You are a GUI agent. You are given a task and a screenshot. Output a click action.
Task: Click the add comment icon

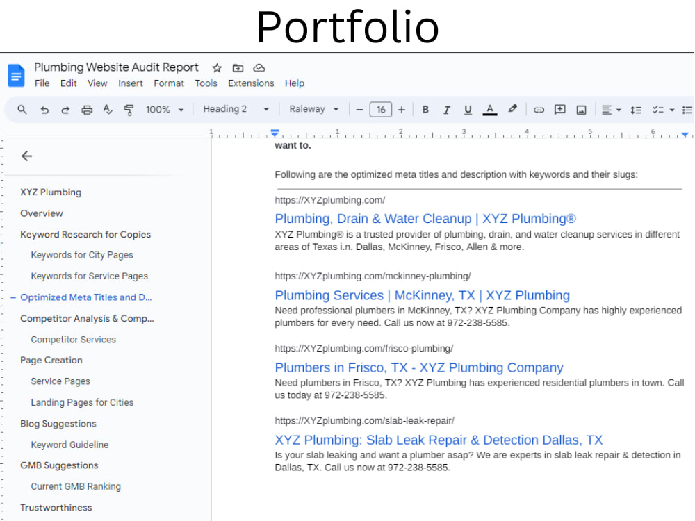pyautogui.click(x=559, y=110)
